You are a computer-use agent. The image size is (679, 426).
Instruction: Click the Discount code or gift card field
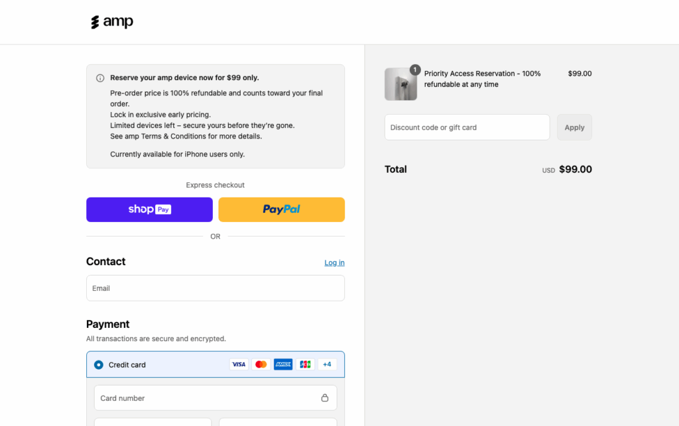click(467, 127)
